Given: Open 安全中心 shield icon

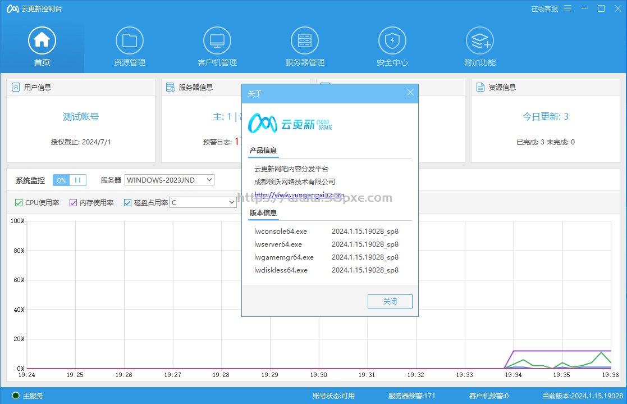Looking at the screenshot, I should coord(392,40).
